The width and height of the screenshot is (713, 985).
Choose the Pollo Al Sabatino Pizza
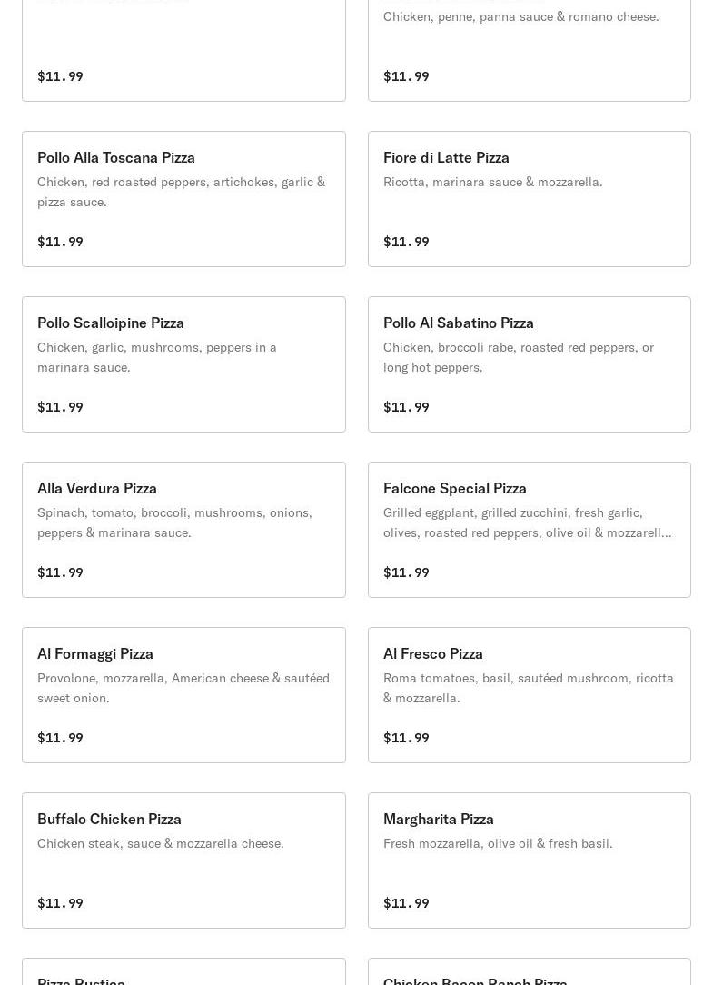point(529,363)
